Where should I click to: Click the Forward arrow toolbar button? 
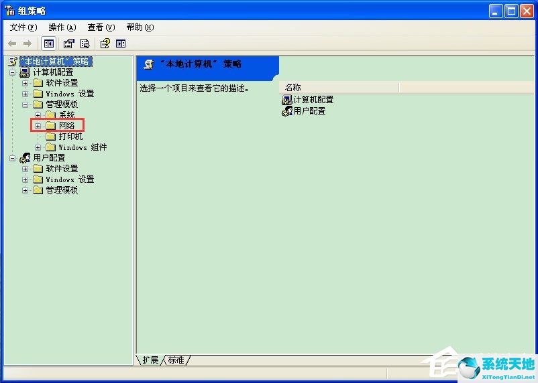pos(28,44)
